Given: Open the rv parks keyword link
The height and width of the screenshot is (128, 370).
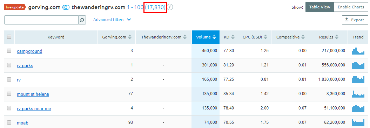Looking at the screenshot, I should (x=25, y=66).
